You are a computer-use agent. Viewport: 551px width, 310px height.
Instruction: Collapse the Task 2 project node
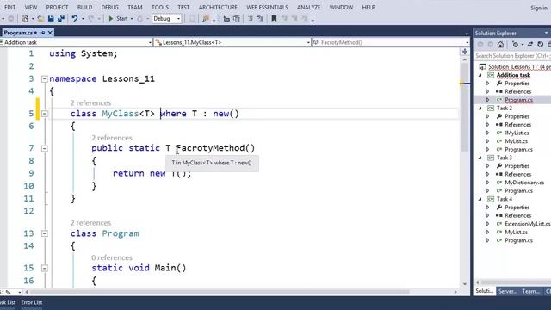pyautogui.click(x=480, y=108)
